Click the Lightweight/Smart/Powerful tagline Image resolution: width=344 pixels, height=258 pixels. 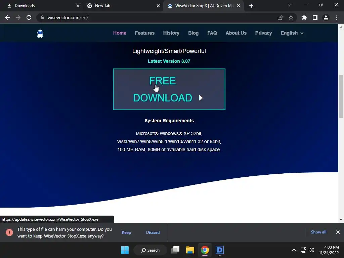click(169, 51)
